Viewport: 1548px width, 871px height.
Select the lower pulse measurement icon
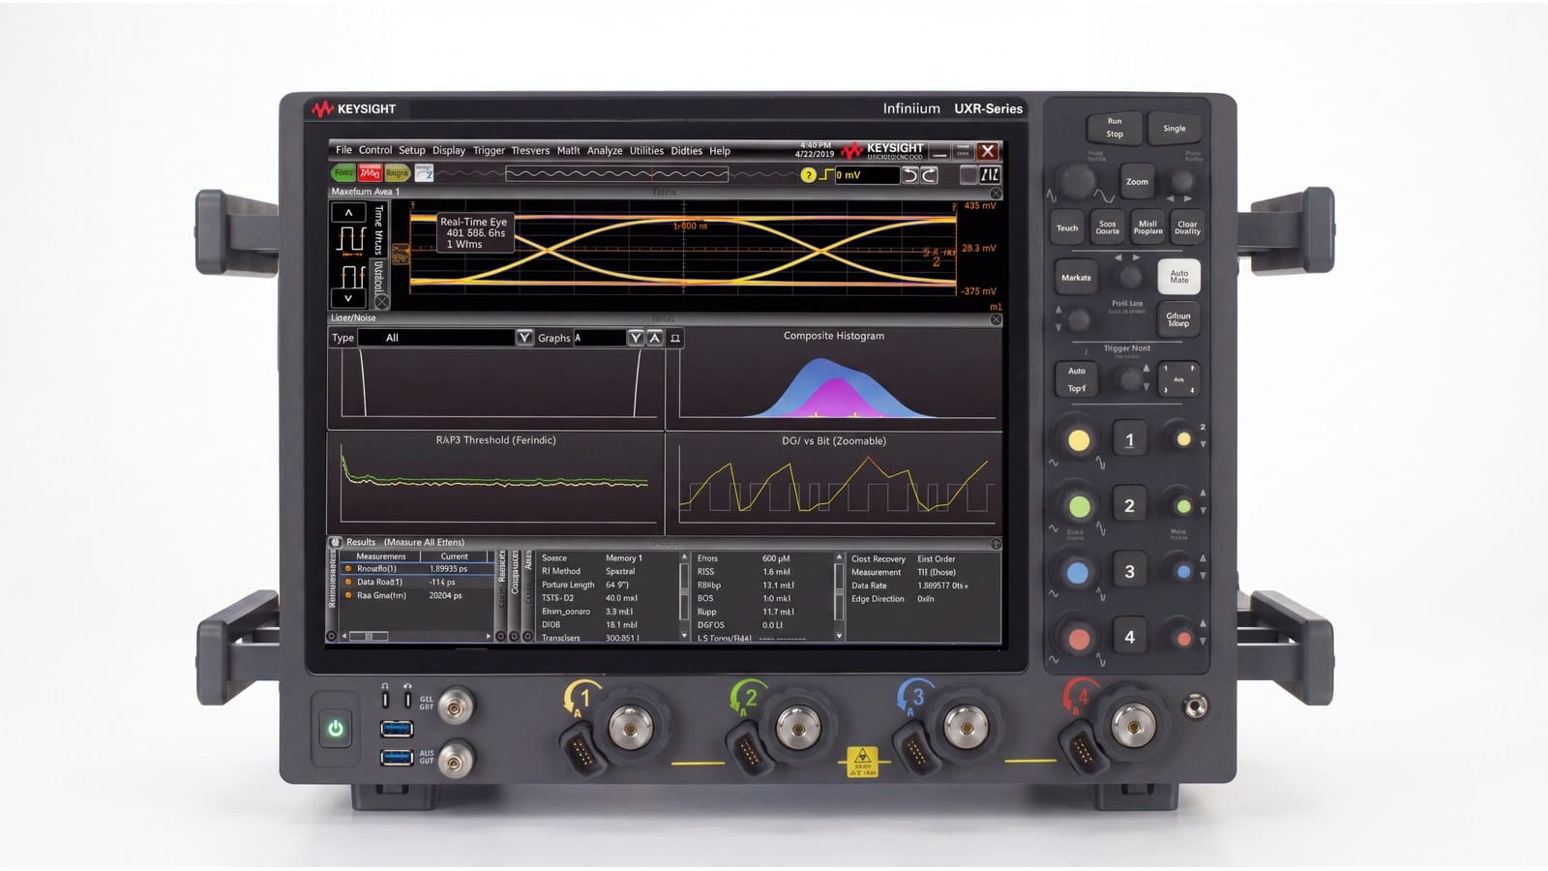(x=352, y=275)
